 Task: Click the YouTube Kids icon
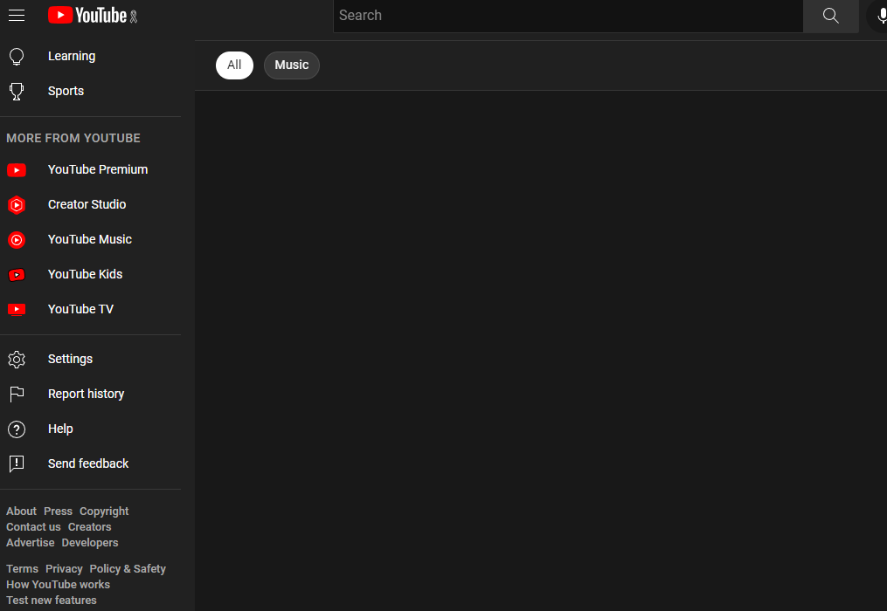[x=17, y=275]
